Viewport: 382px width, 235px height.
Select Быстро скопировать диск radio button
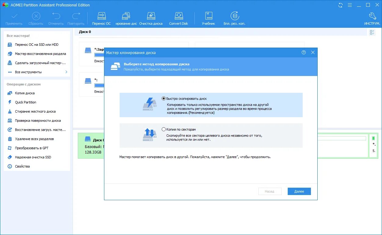click(x=164, y=99)
